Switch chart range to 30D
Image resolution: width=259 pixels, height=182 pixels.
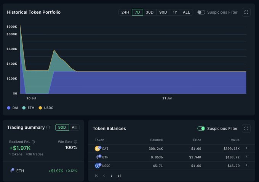150,12
